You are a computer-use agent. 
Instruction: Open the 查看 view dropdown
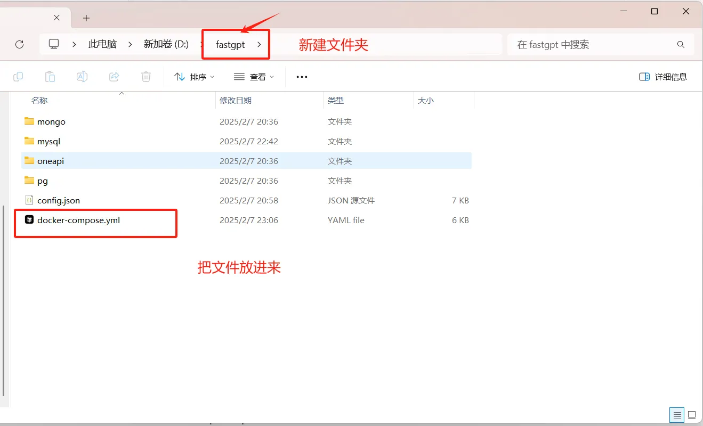[x=254, y=77]
